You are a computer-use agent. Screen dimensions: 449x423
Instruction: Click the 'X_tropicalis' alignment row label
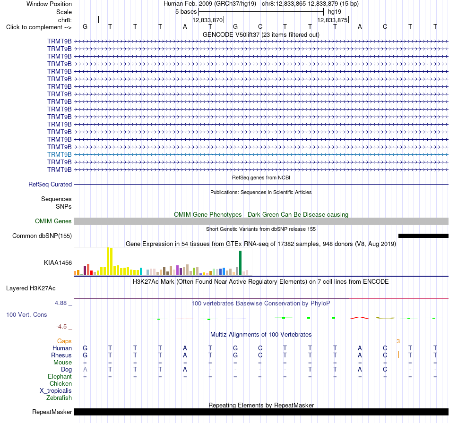point(56,391)
